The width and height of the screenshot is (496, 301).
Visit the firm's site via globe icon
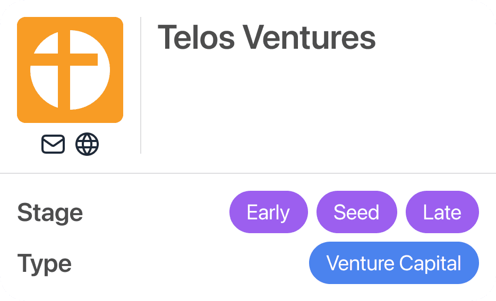point(87,144)
